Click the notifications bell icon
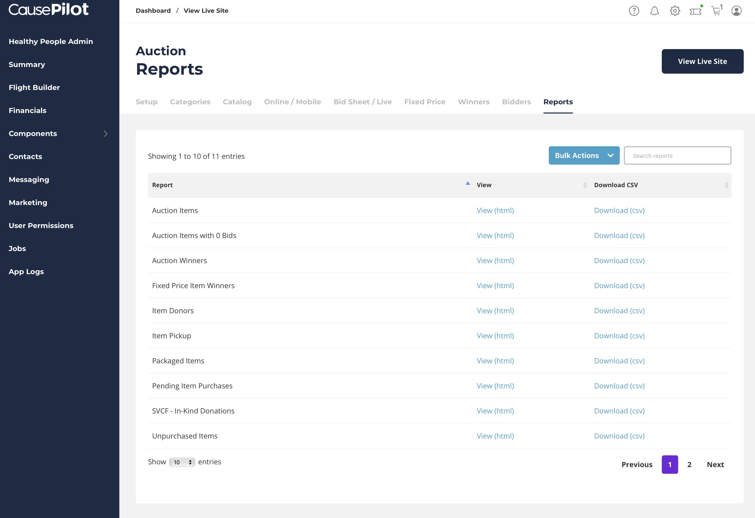Viewport: 755px width, 518px height. pyautogui.click(x=654, y=11)
